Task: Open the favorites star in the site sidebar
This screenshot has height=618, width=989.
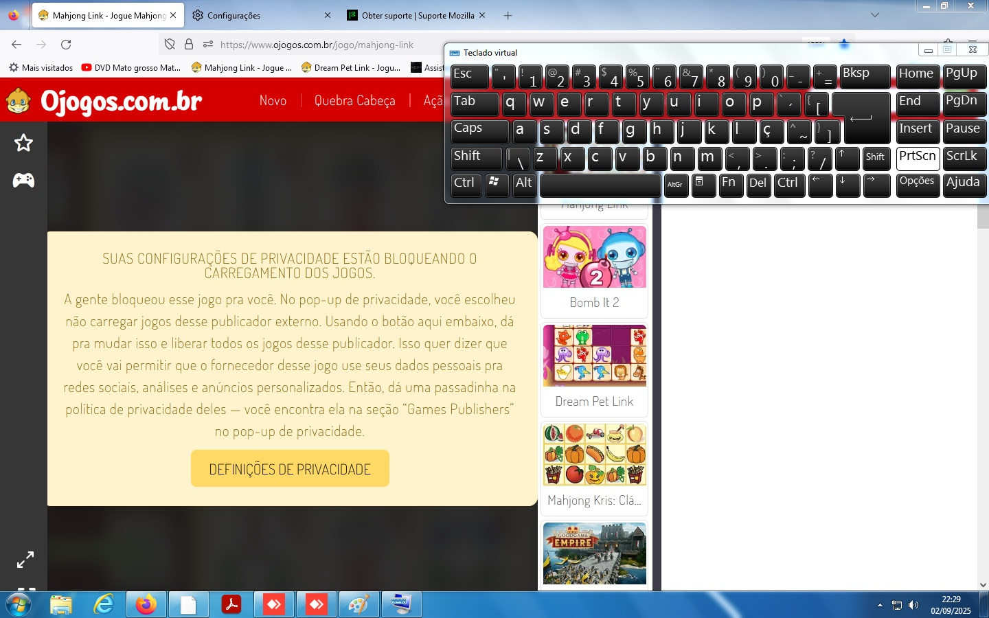Action: (x=24, y=143)
